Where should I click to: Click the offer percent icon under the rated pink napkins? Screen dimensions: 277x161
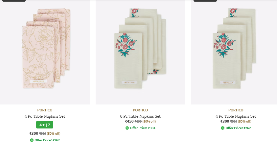tap(32, 140)
